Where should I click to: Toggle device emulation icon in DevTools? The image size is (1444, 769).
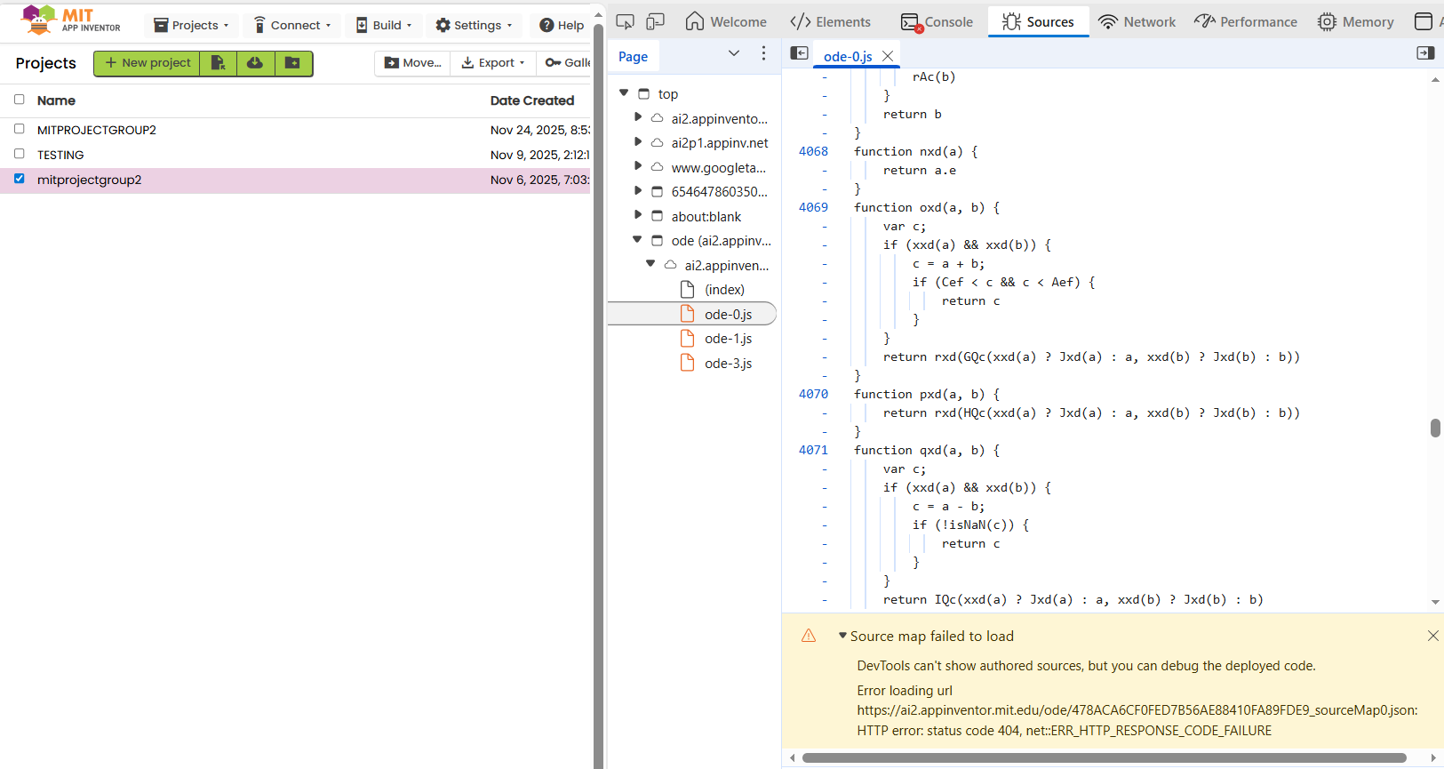point(656,22)
